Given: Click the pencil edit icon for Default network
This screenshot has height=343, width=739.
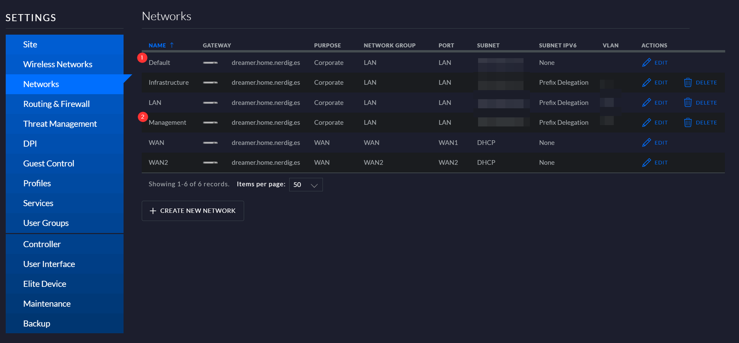Looking at the screenshot, I should (646, 63).
